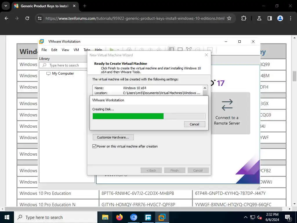This screenshot has width=297, height=223.
Task: Toggle Power on this virtual machine after creation
Action: (94, 146)
